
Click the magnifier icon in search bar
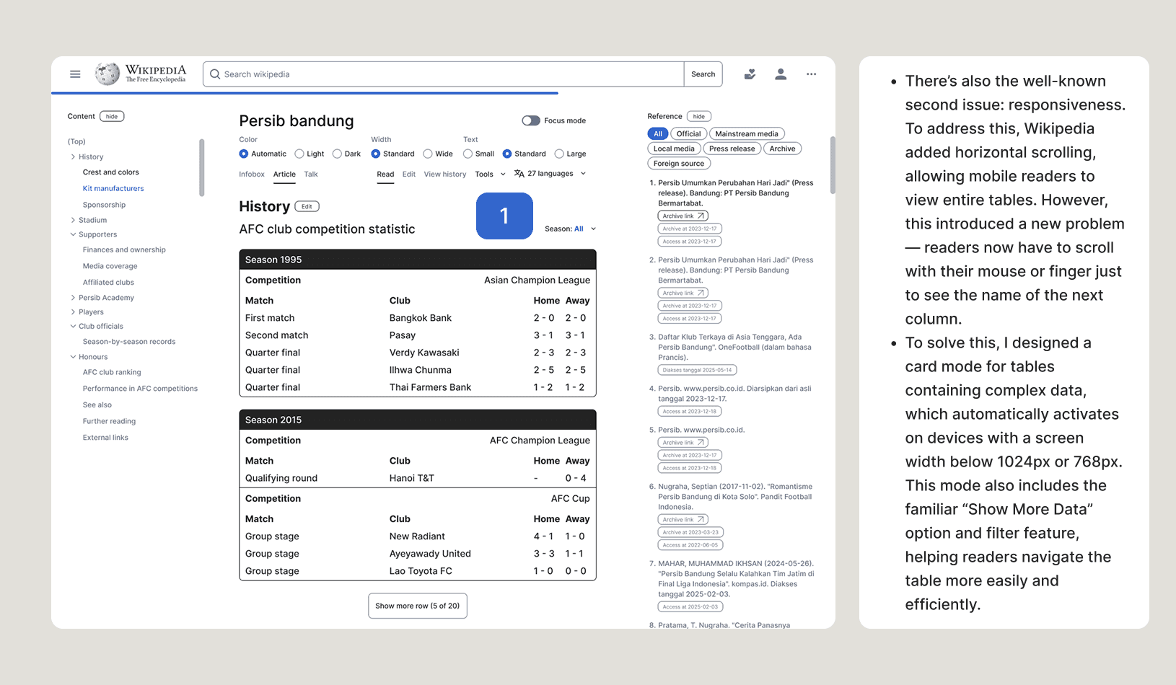[215, 74]
